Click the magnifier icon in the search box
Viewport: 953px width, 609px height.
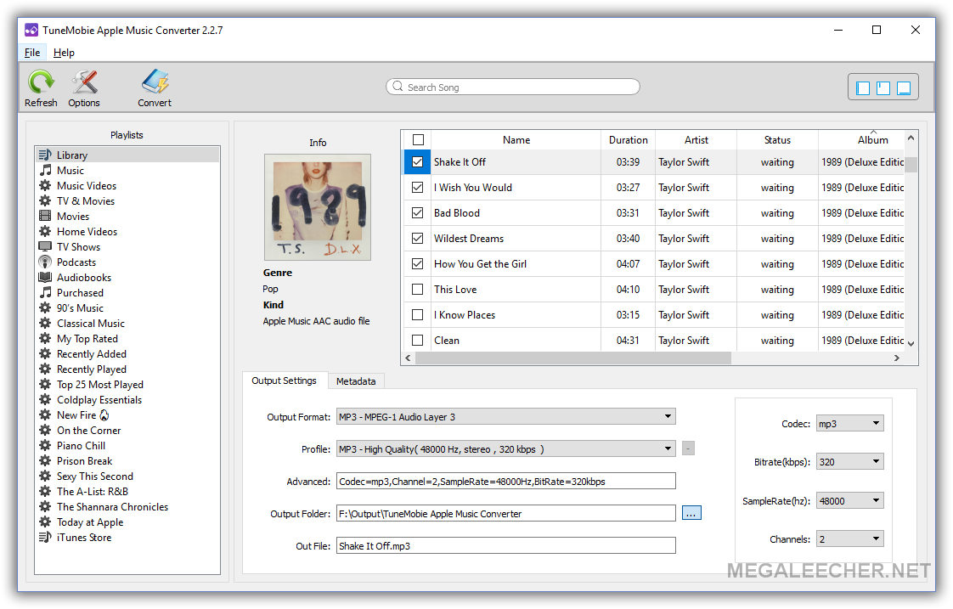[x=398, y=87]
